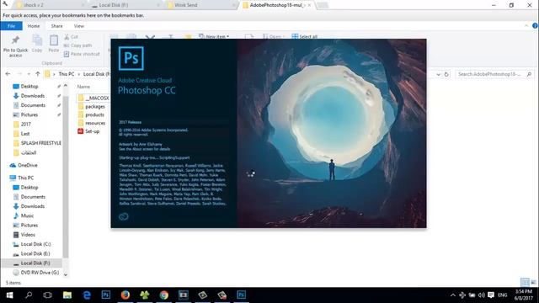Click the wrench icon in the title bar

coord(5,3)
